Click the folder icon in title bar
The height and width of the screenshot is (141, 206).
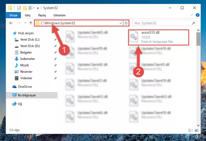pyautogui.click(x=10, y=8)
